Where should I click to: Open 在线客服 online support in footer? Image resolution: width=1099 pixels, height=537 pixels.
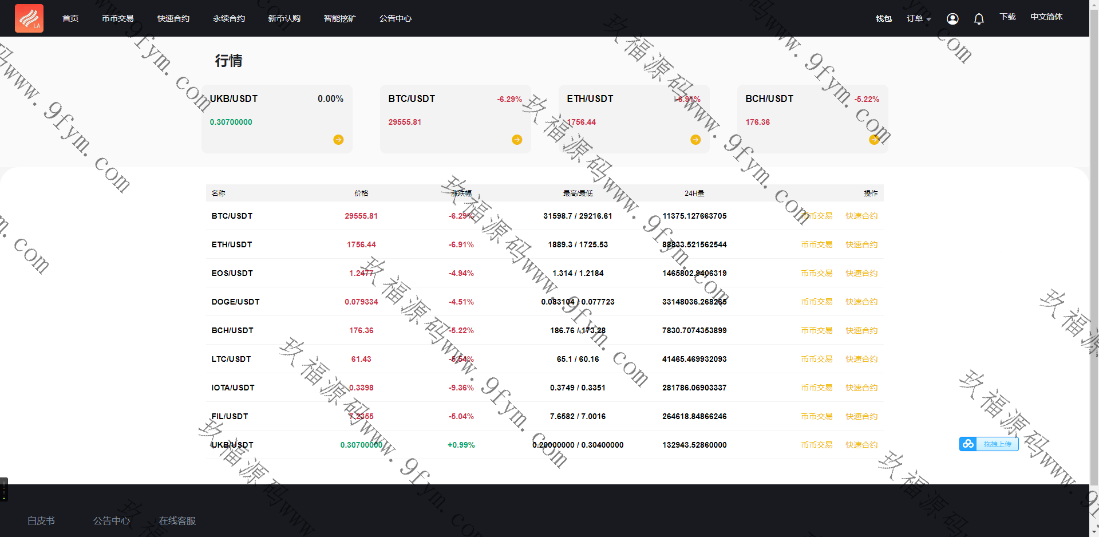coord(177,521)
